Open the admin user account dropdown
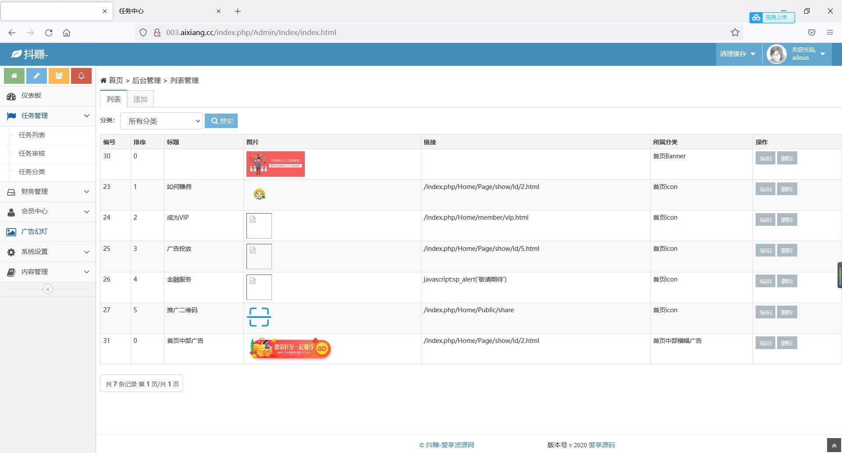The height and width of the screenshot is (453, 842). (796, 54)
